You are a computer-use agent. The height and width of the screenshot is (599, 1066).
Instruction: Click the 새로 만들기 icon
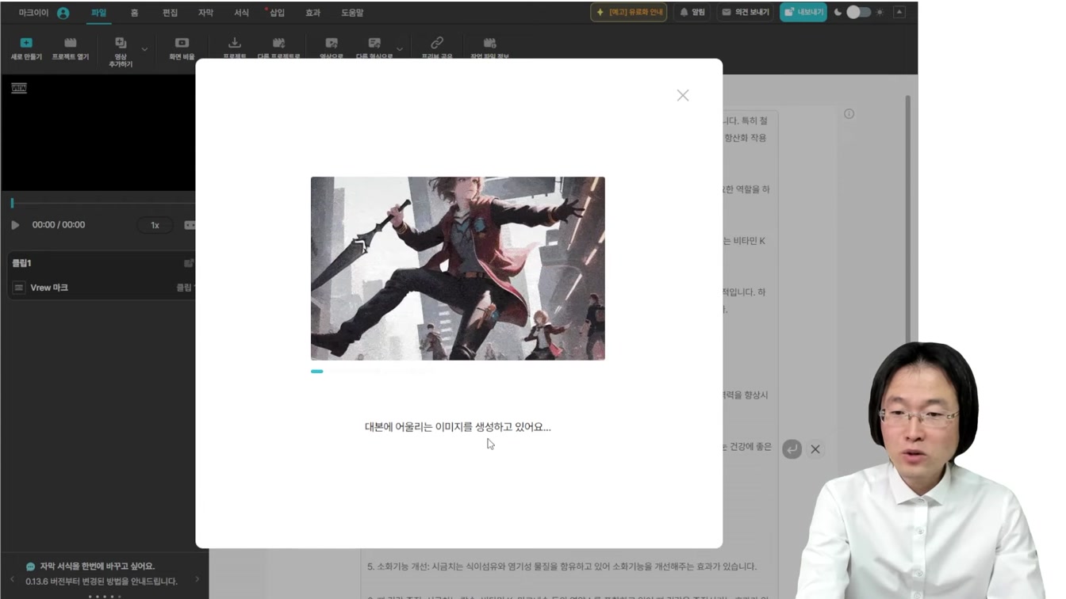pos(26,43)
